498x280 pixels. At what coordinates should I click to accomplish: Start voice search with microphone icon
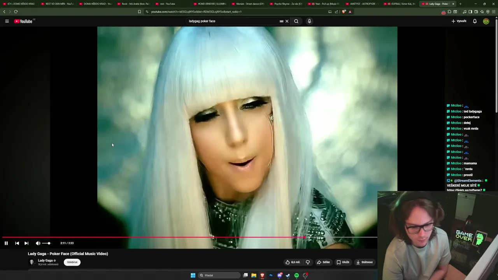[309, 21]
